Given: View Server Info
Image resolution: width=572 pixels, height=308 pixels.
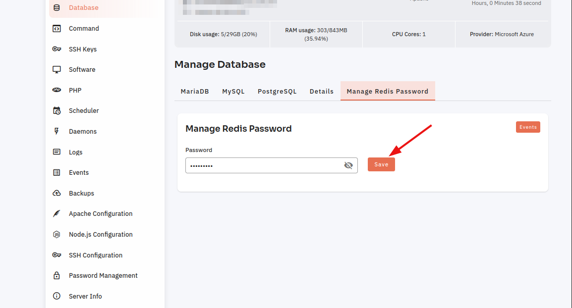Looking at the screenshot, I should [85, 297].
